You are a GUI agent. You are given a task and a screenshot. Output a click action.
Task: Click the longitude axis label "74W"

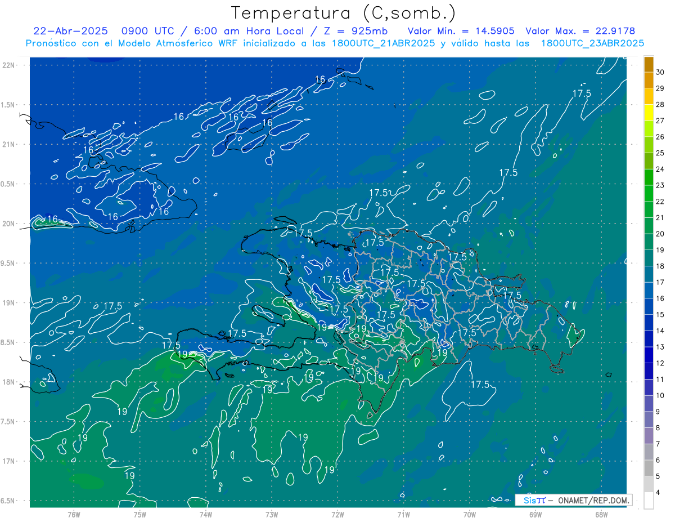click(x=205, y=514)
